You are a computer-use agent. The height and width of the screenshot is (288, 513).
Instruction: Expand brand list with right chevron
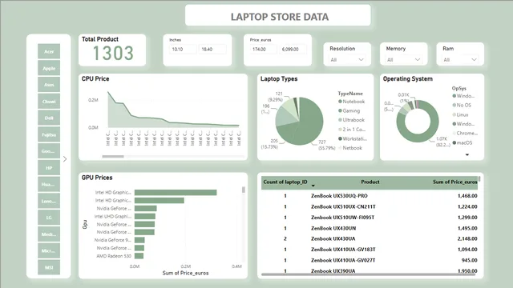point(65,159)
